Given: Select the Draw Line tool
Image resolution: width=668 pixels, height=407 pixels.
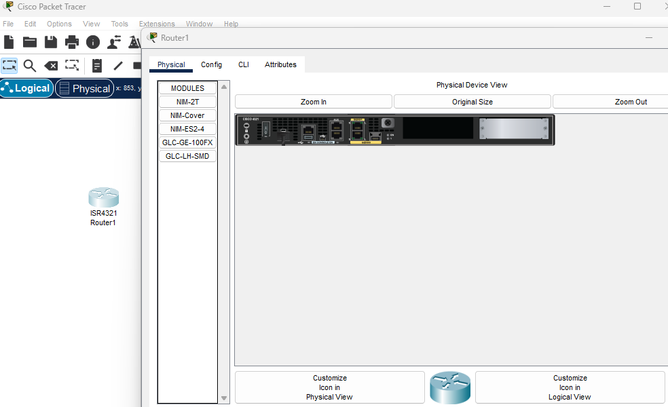Looking at the screenshot, I should coord(118,66).
